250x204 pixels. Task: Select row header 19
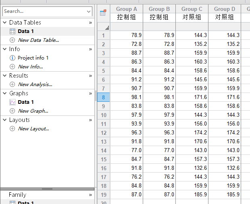point(104,195)
